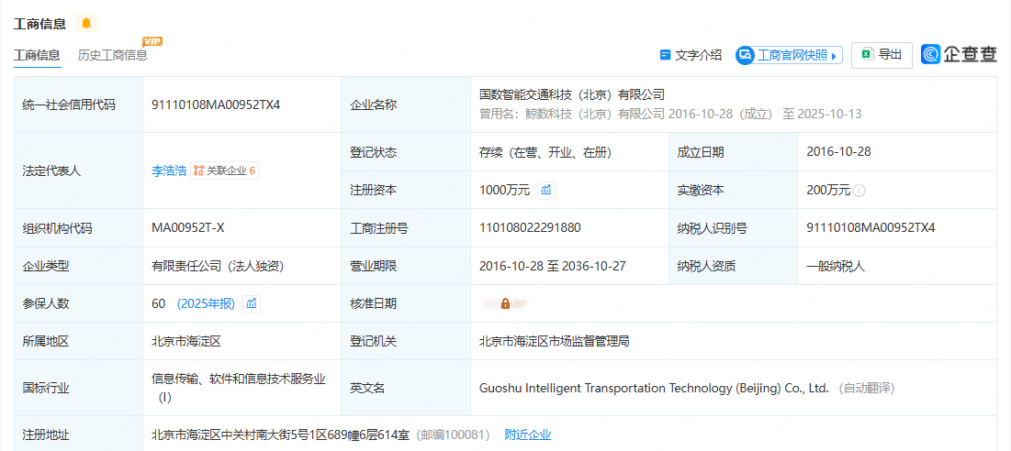
Task: Click 北京市海淀区市场监督管理局 authority
Action: point(555,342)
